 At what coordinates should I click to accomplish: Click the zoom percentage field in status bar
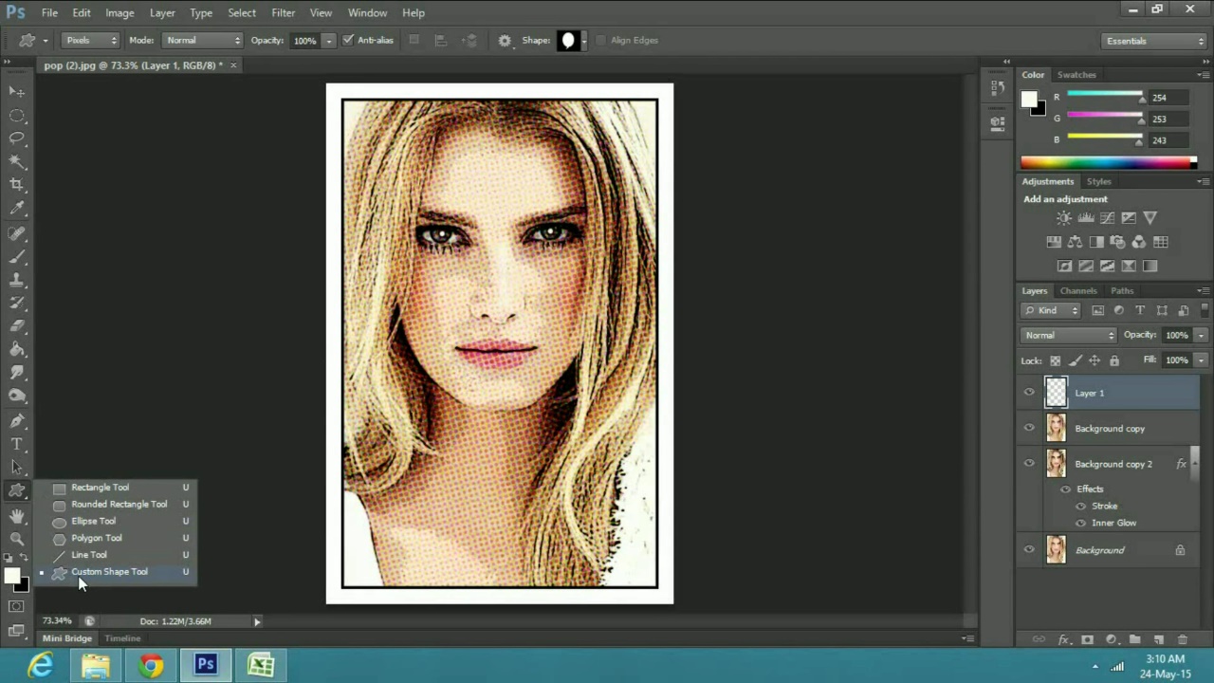pyautogui.click(x=57, y=621)
